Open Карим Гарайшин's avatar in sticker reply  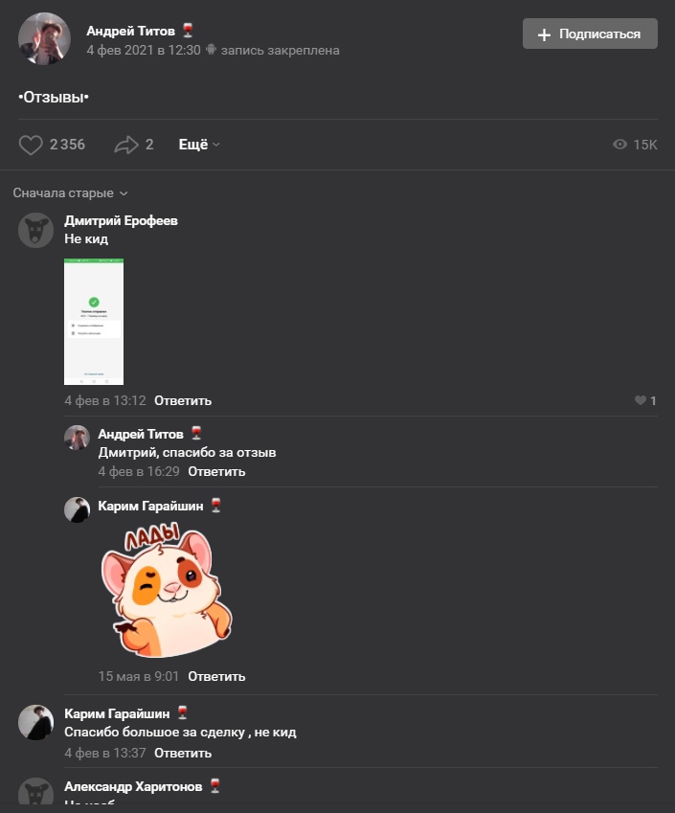(x=77, y=509)
